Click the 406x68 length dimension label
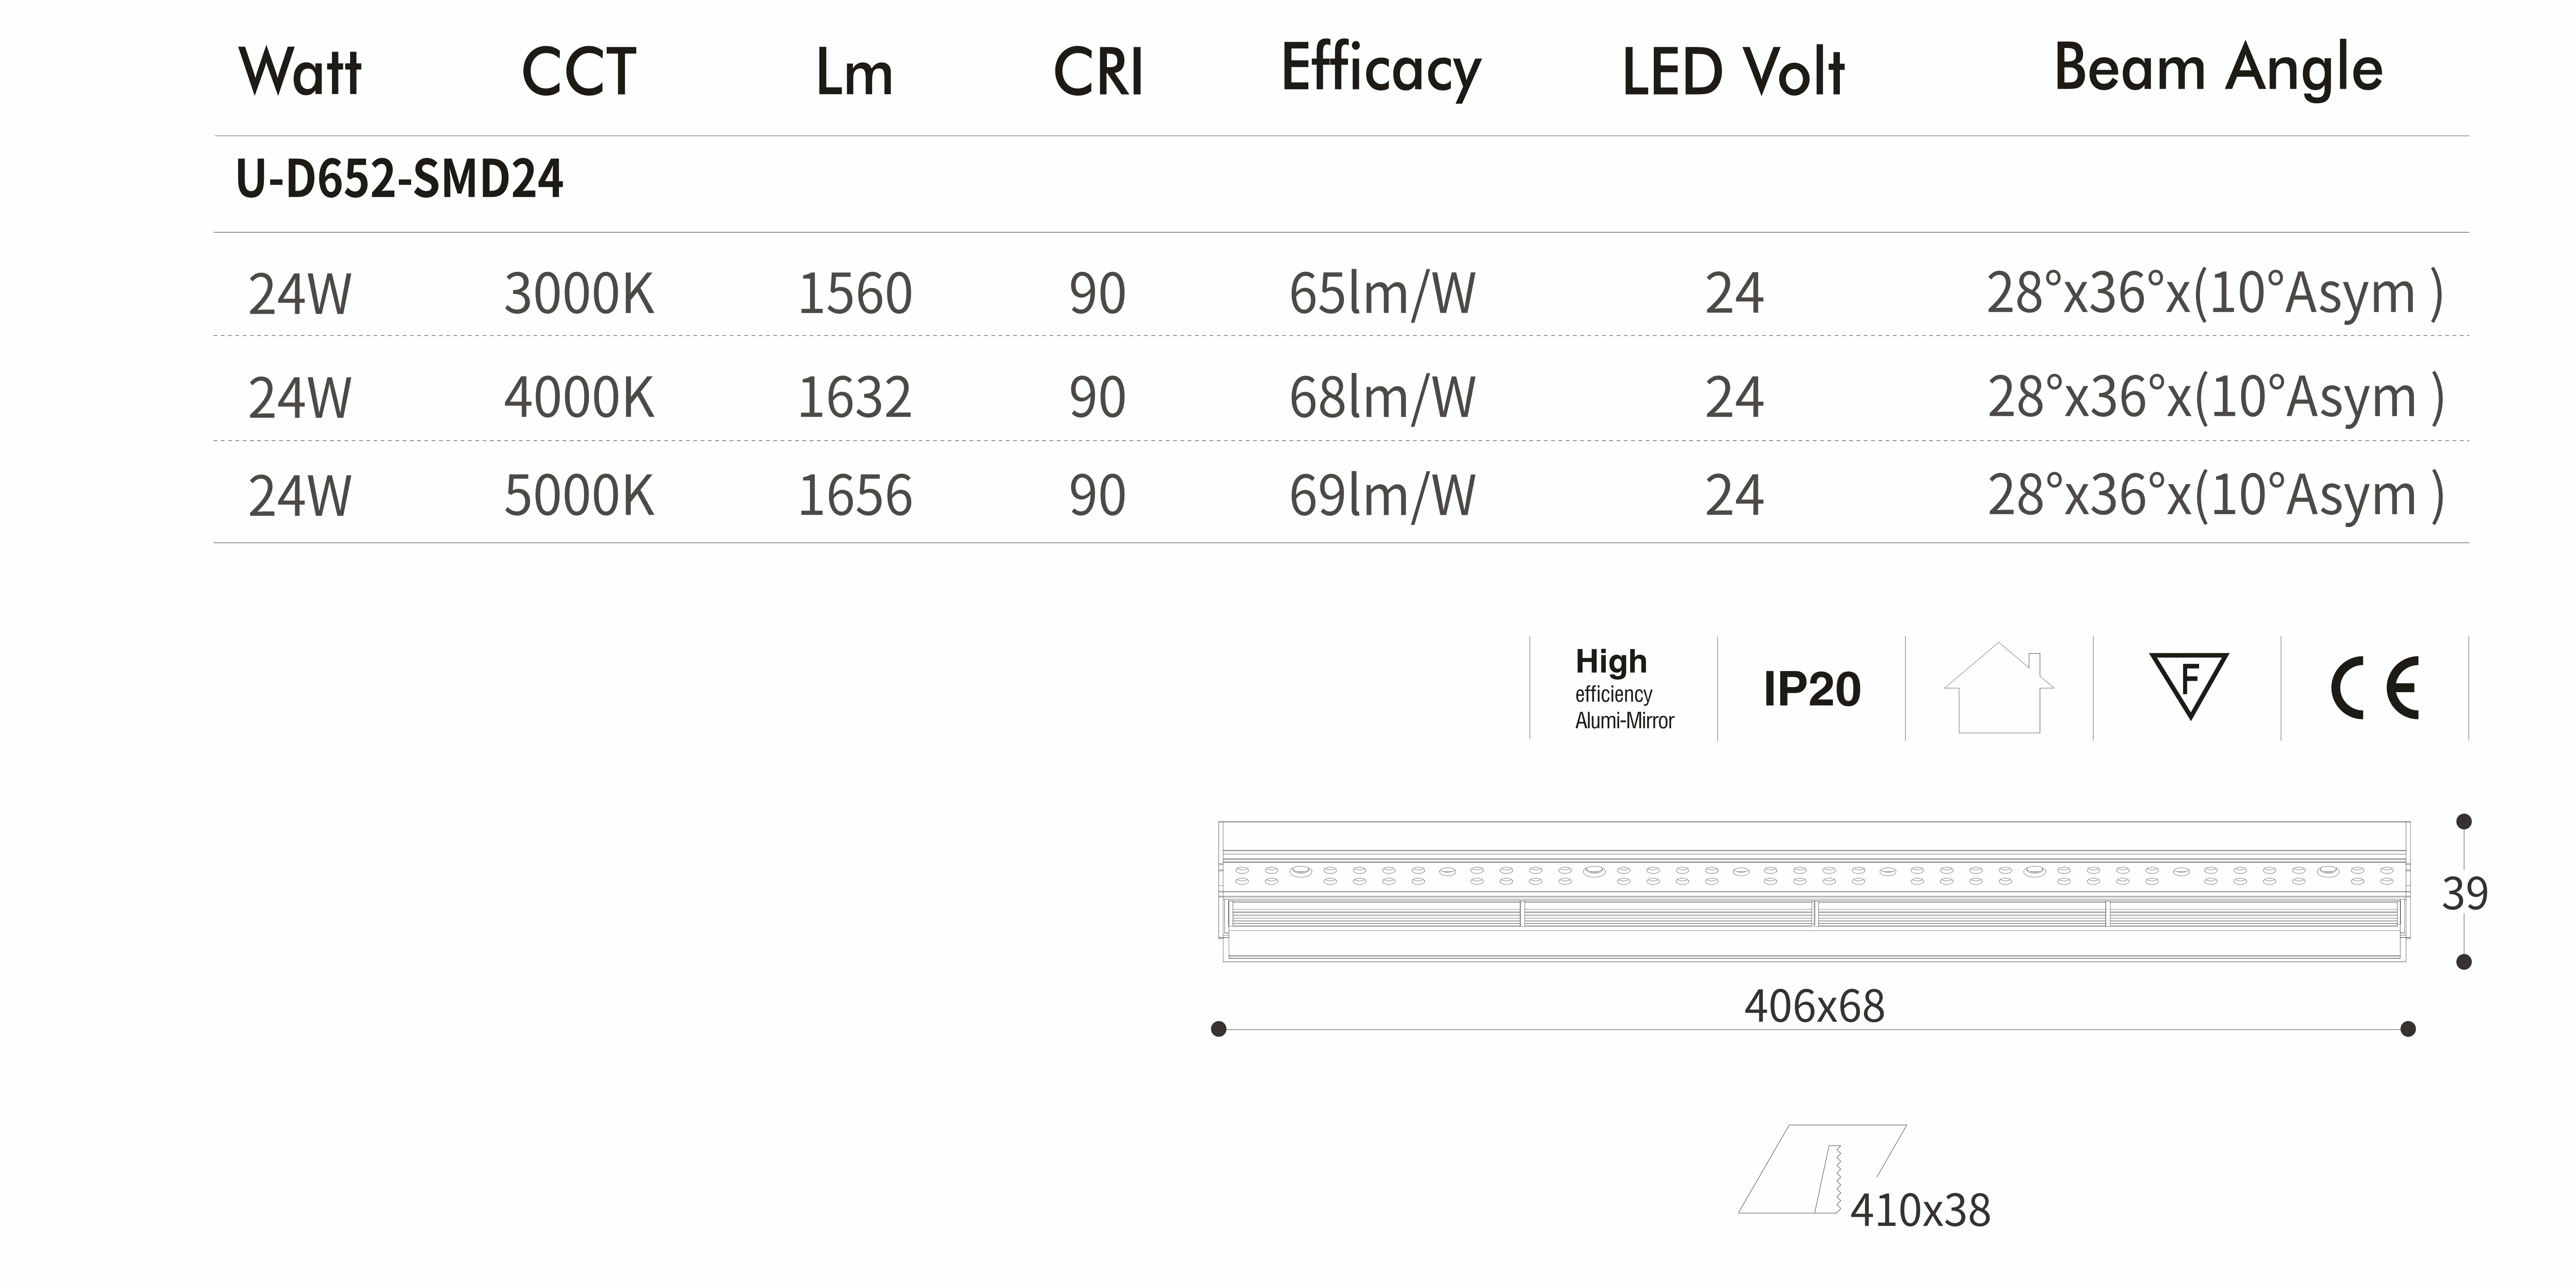This screenshot has width=2576, height=1288. click(1814, 1006)
